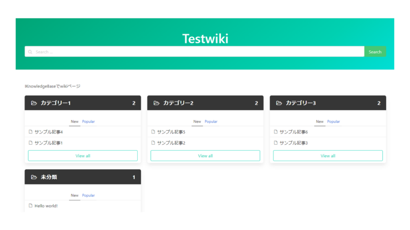Open folder icon beside カテゴリー1
Image resolution: width=410 pixels, height=230 pixels.
pyautogui.click(x=34, y=103)
